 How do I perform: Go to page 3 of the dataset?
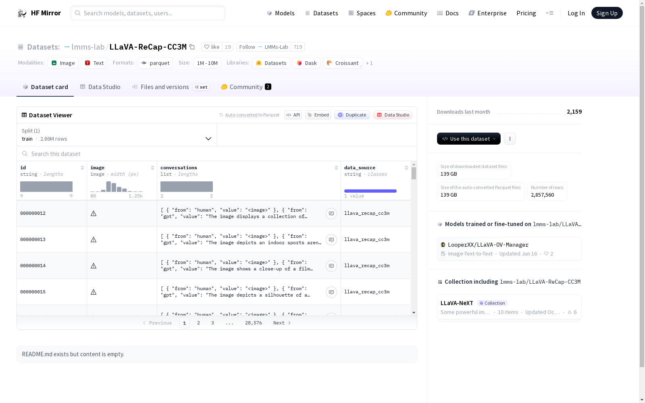pyautogui.click(x=212, y=323)
